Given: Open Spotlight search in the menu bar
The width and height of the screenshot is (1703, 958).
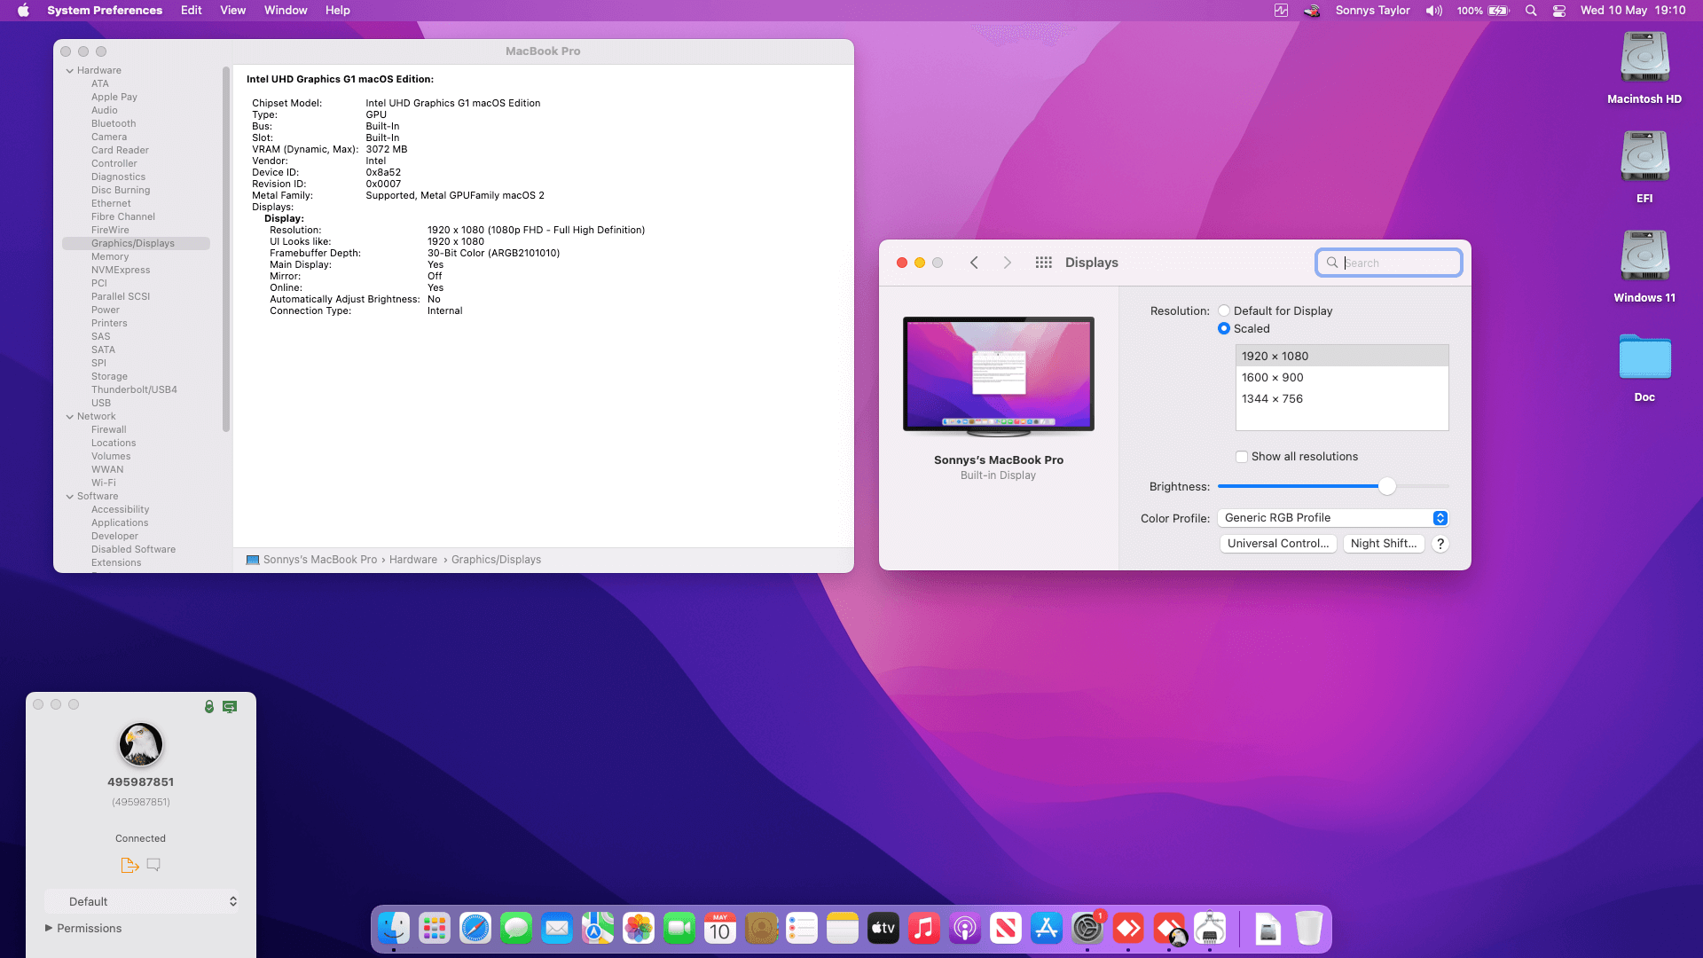Looking at the screenshot, I should coord(1531,11).
